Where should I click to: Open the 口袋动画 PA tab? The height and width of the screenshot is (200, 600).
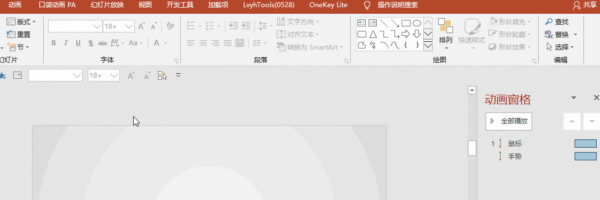57,6
